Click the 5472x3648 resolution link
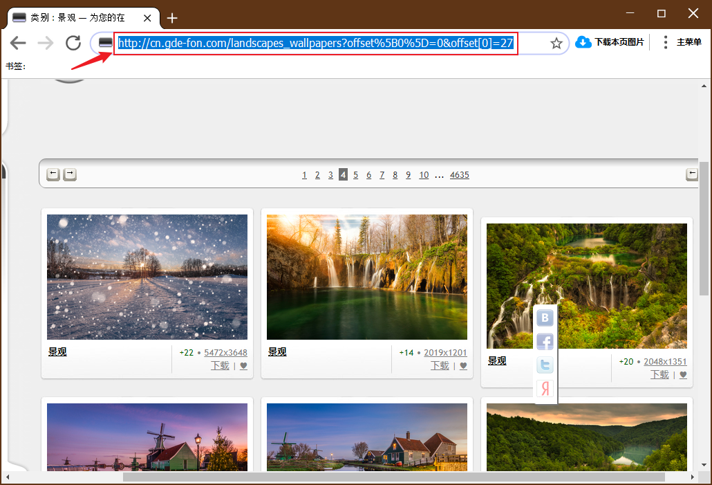This screenshot has width=712, height=485. (x=225, y=353)
